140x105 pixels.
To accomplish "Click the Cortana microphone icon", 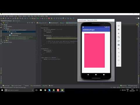I will [32, 90].
